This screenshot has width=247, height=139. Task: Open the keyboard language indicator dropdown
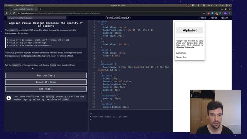click(x=210, y=5)
